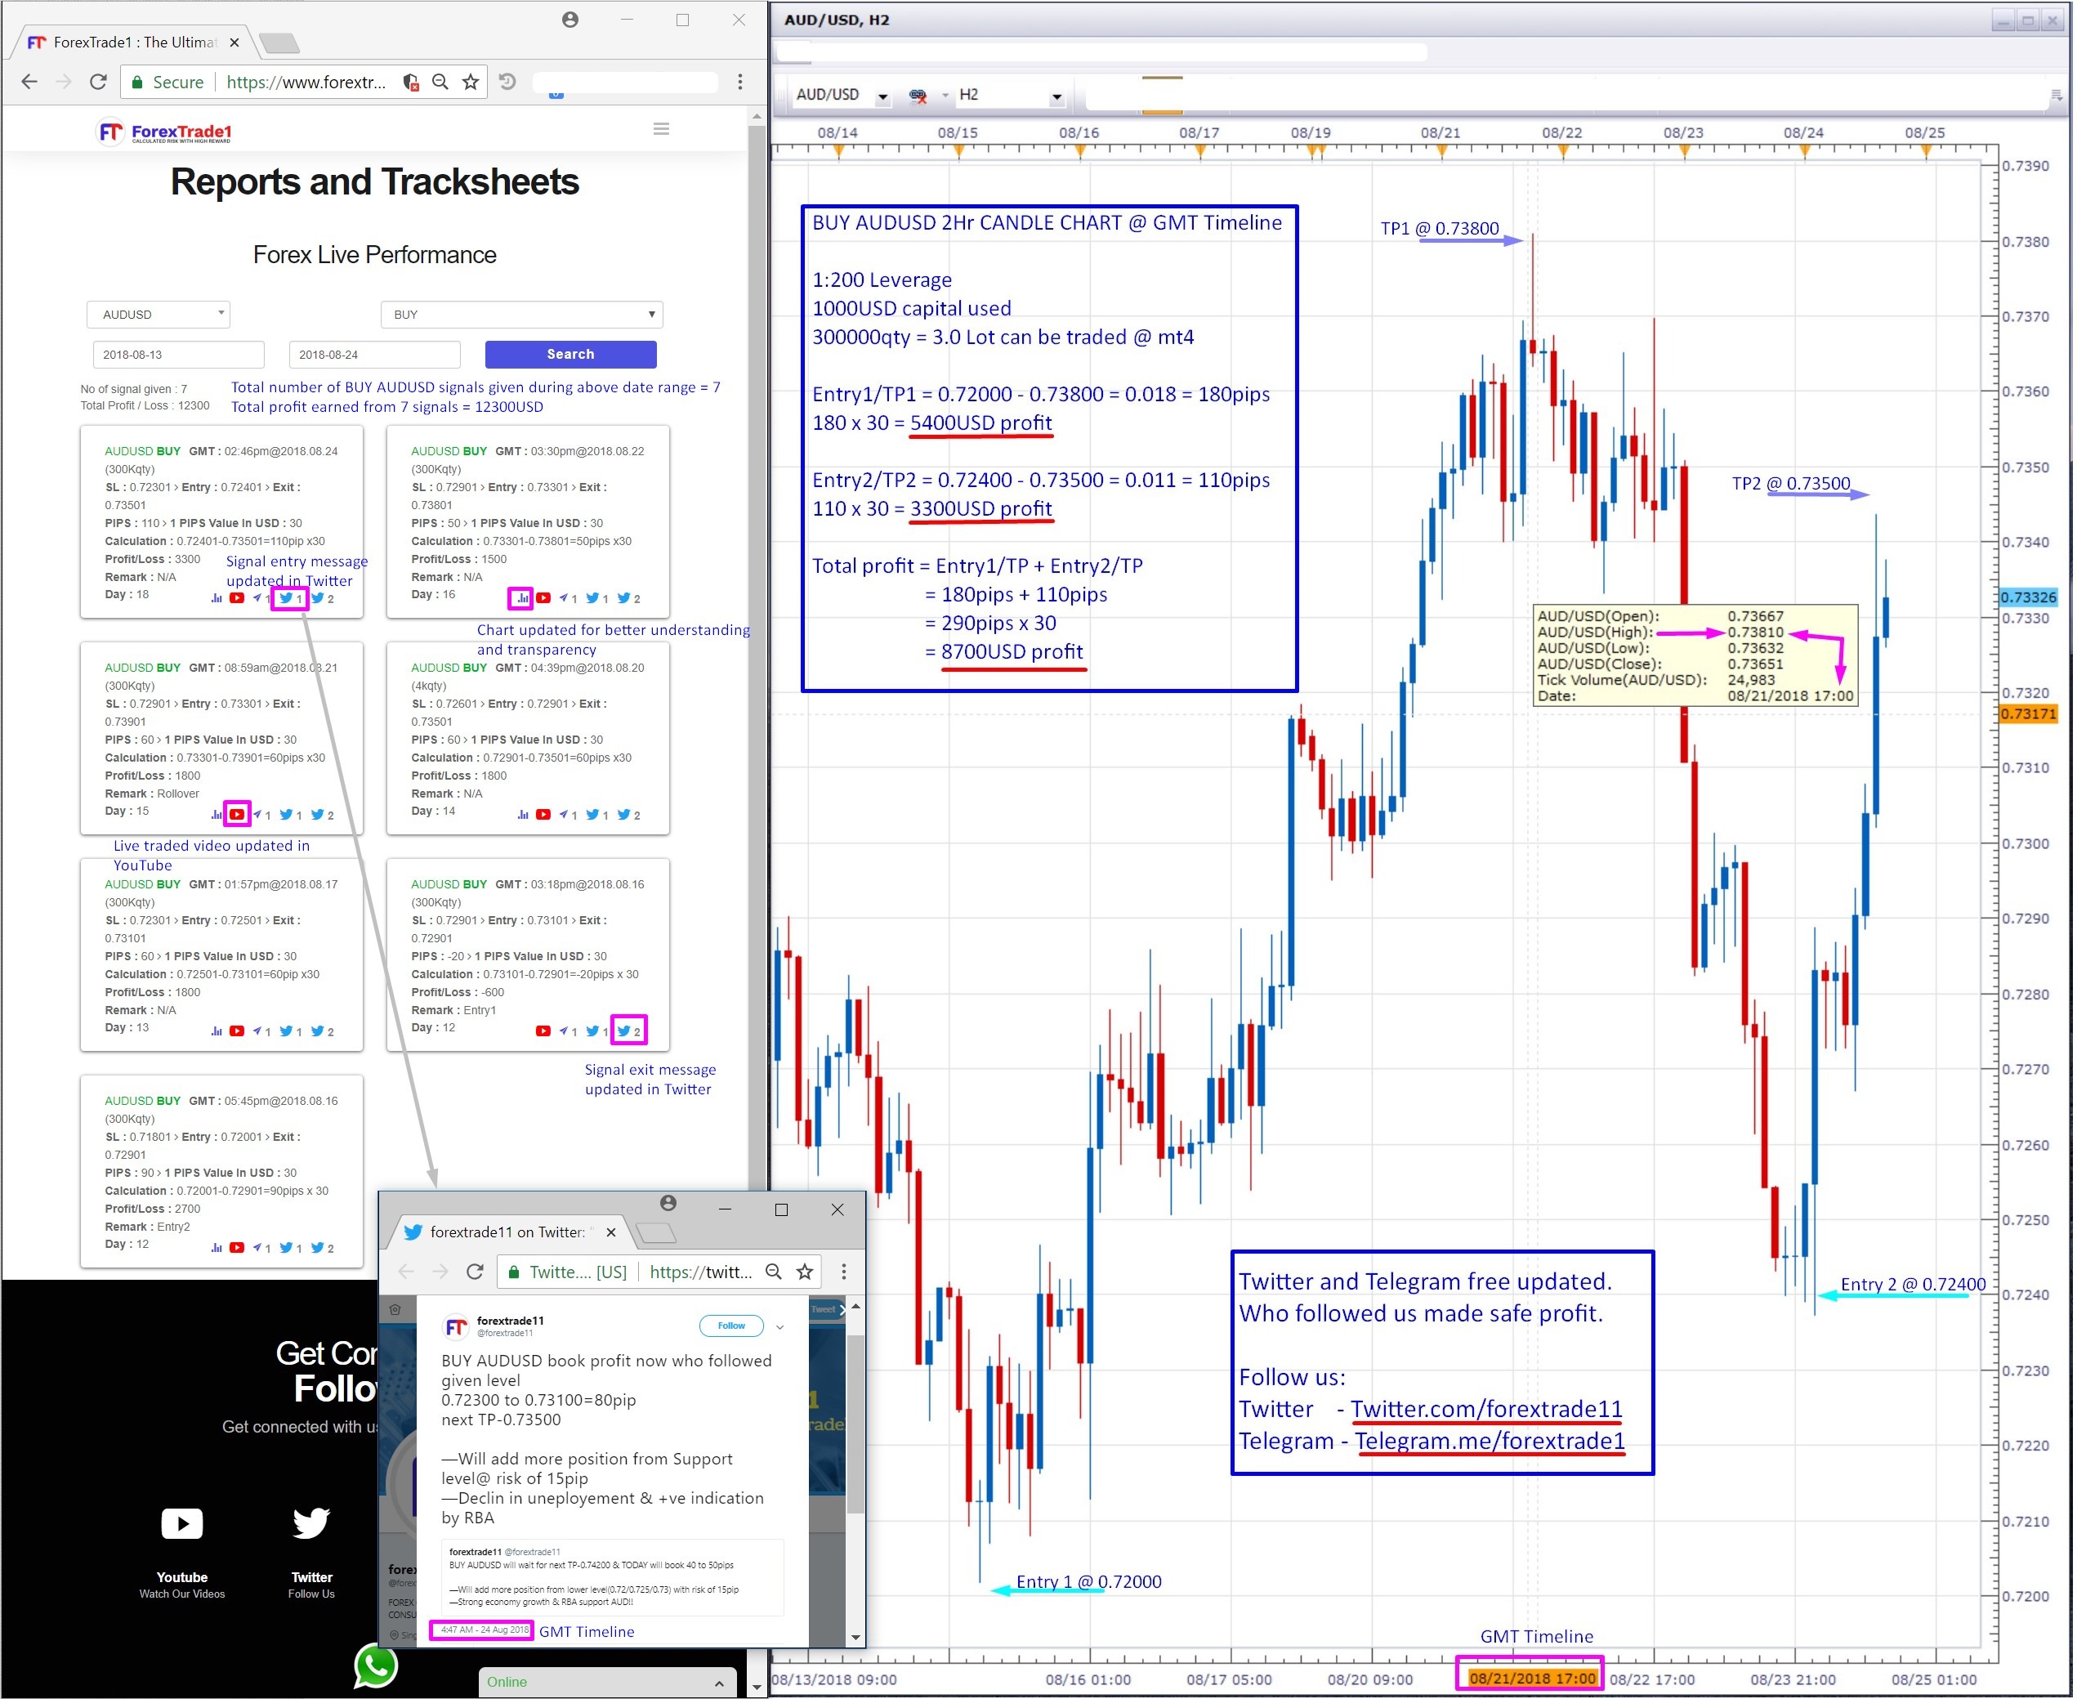Click forextrade11 profile name in tweet
Viewport: 2077px width, 1699px height.
(x=511, y=1323)
